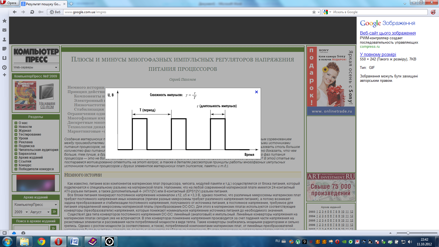This screenshot has height=247, width=439.
Task: Open the Mail panel envelope icon
Action: pos(4,30)
